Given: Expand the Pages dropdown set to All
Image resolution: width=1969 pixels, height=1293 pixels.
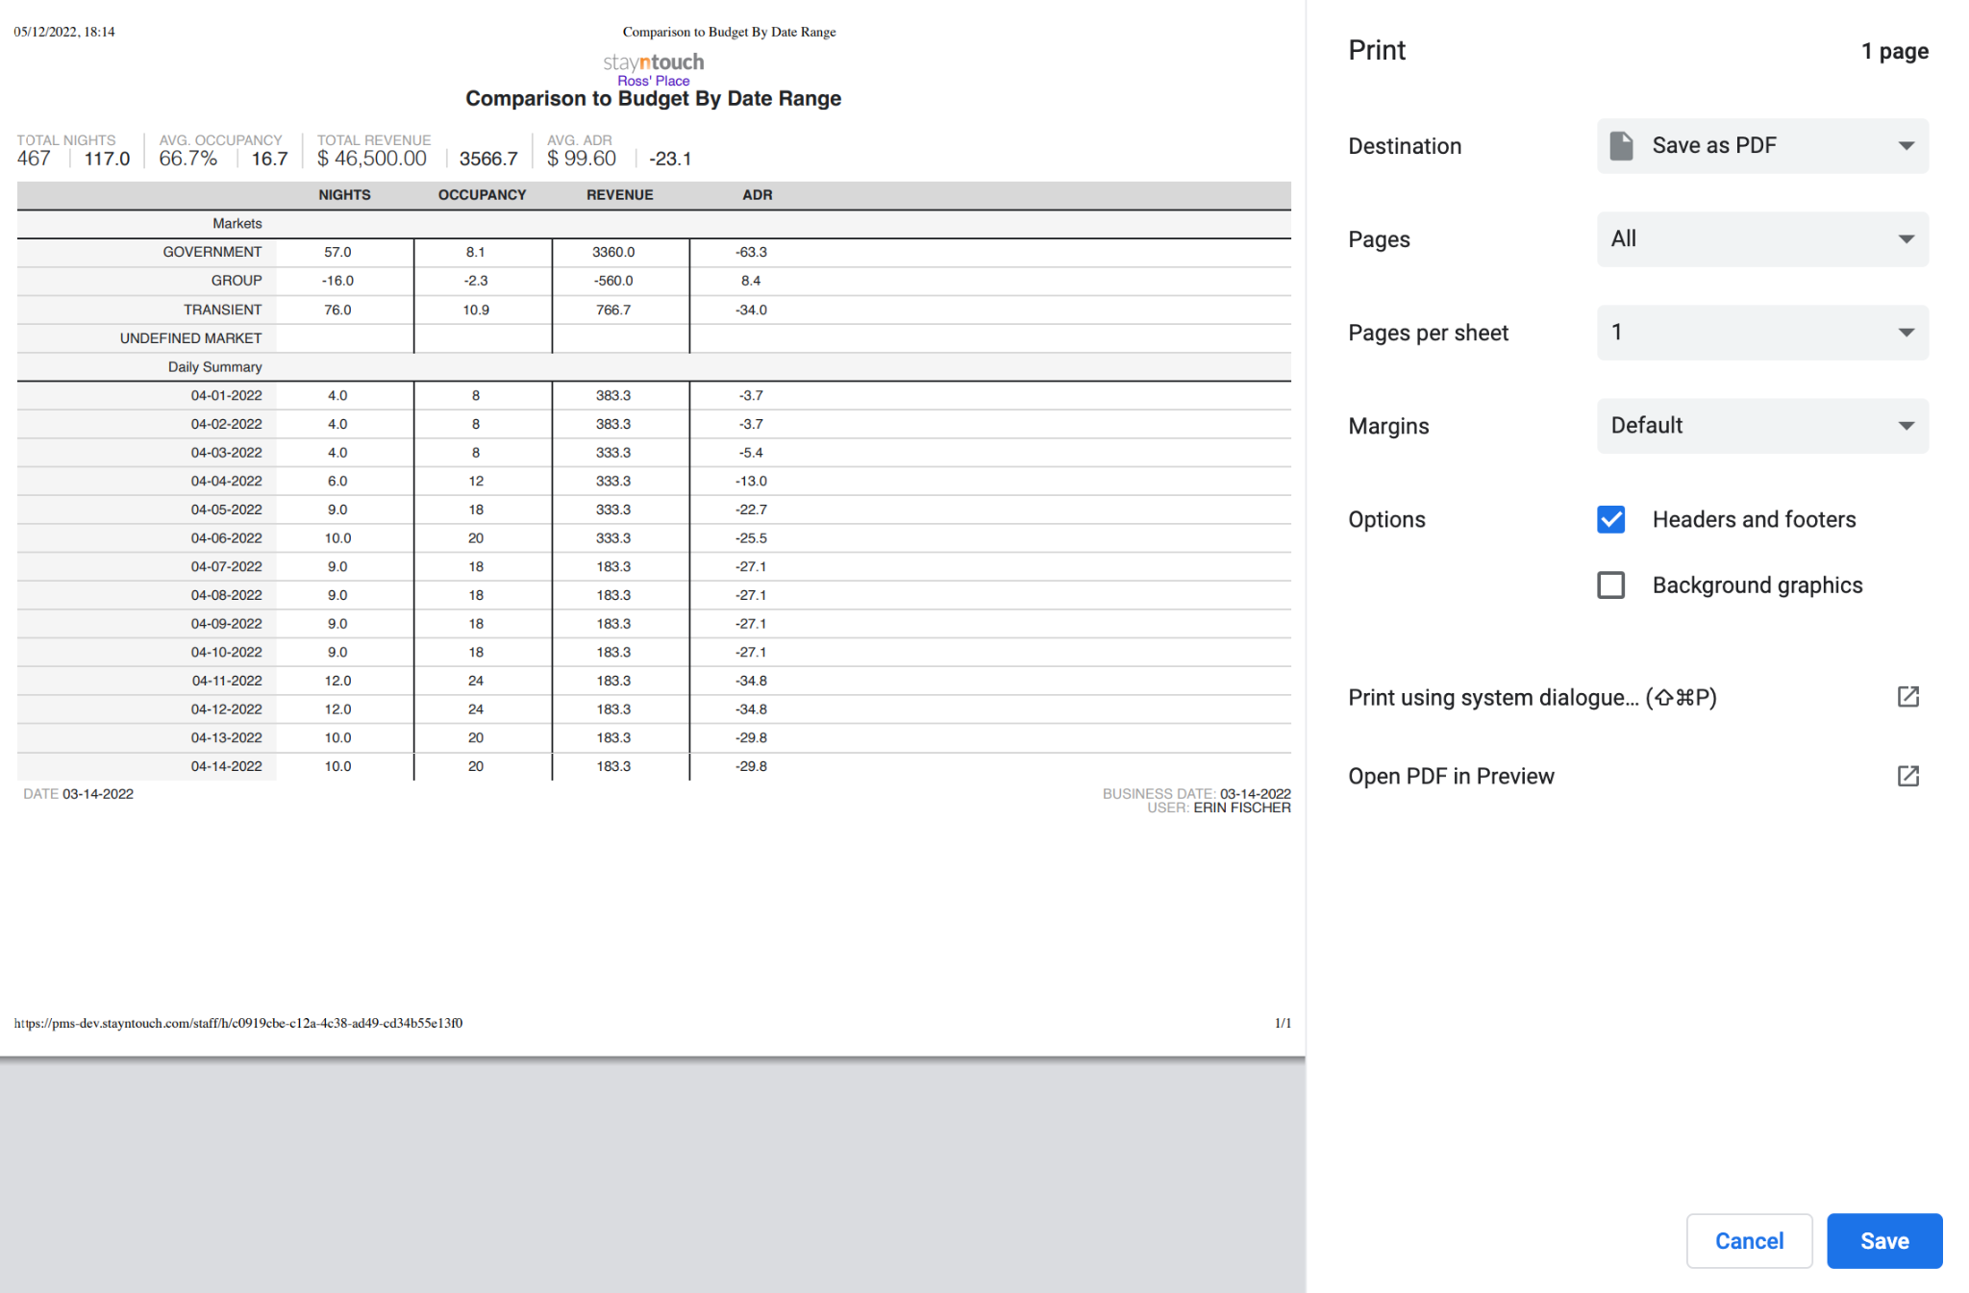Looking at the screenshot, I should coord(1761,239).
